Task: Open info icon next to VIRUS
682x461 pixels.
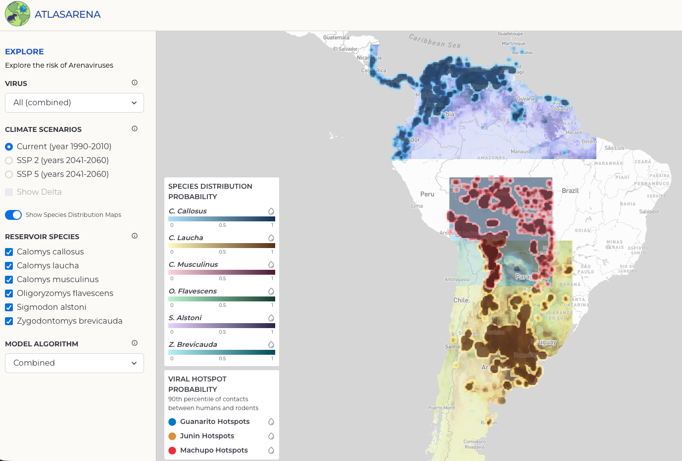Action: point(135,83)
